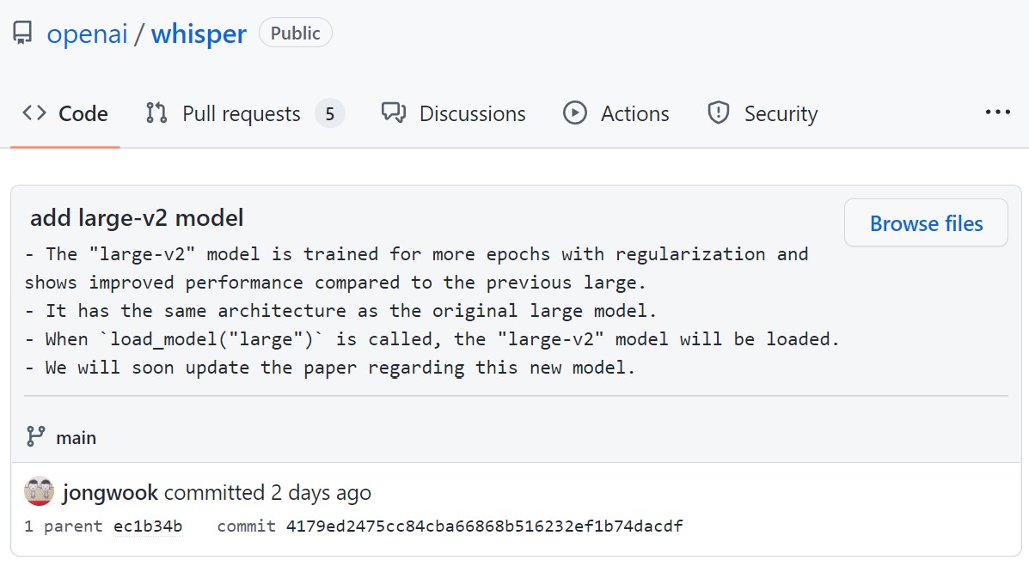
Task: Click the git branch icon beside main
Action: click(x=35, y=436)
